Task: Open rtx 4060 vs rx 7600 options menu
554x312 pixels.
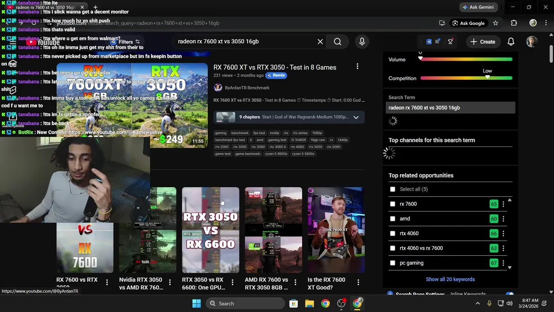Action: 503,248
